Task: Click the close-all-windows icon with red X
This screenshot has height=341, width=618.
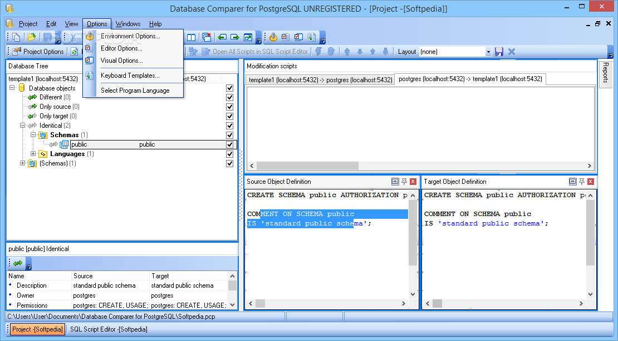Action: tap(207, 37)
